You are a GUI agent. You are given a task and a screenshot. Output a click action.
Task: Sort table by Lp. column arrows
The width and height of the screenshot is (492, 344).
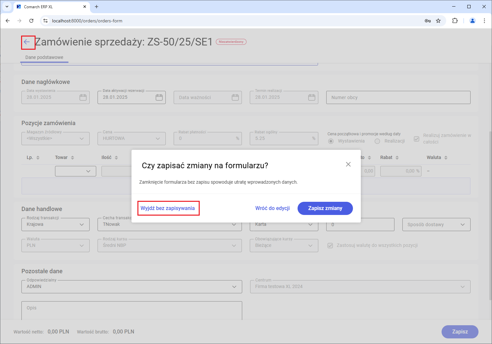click(38, 158)
